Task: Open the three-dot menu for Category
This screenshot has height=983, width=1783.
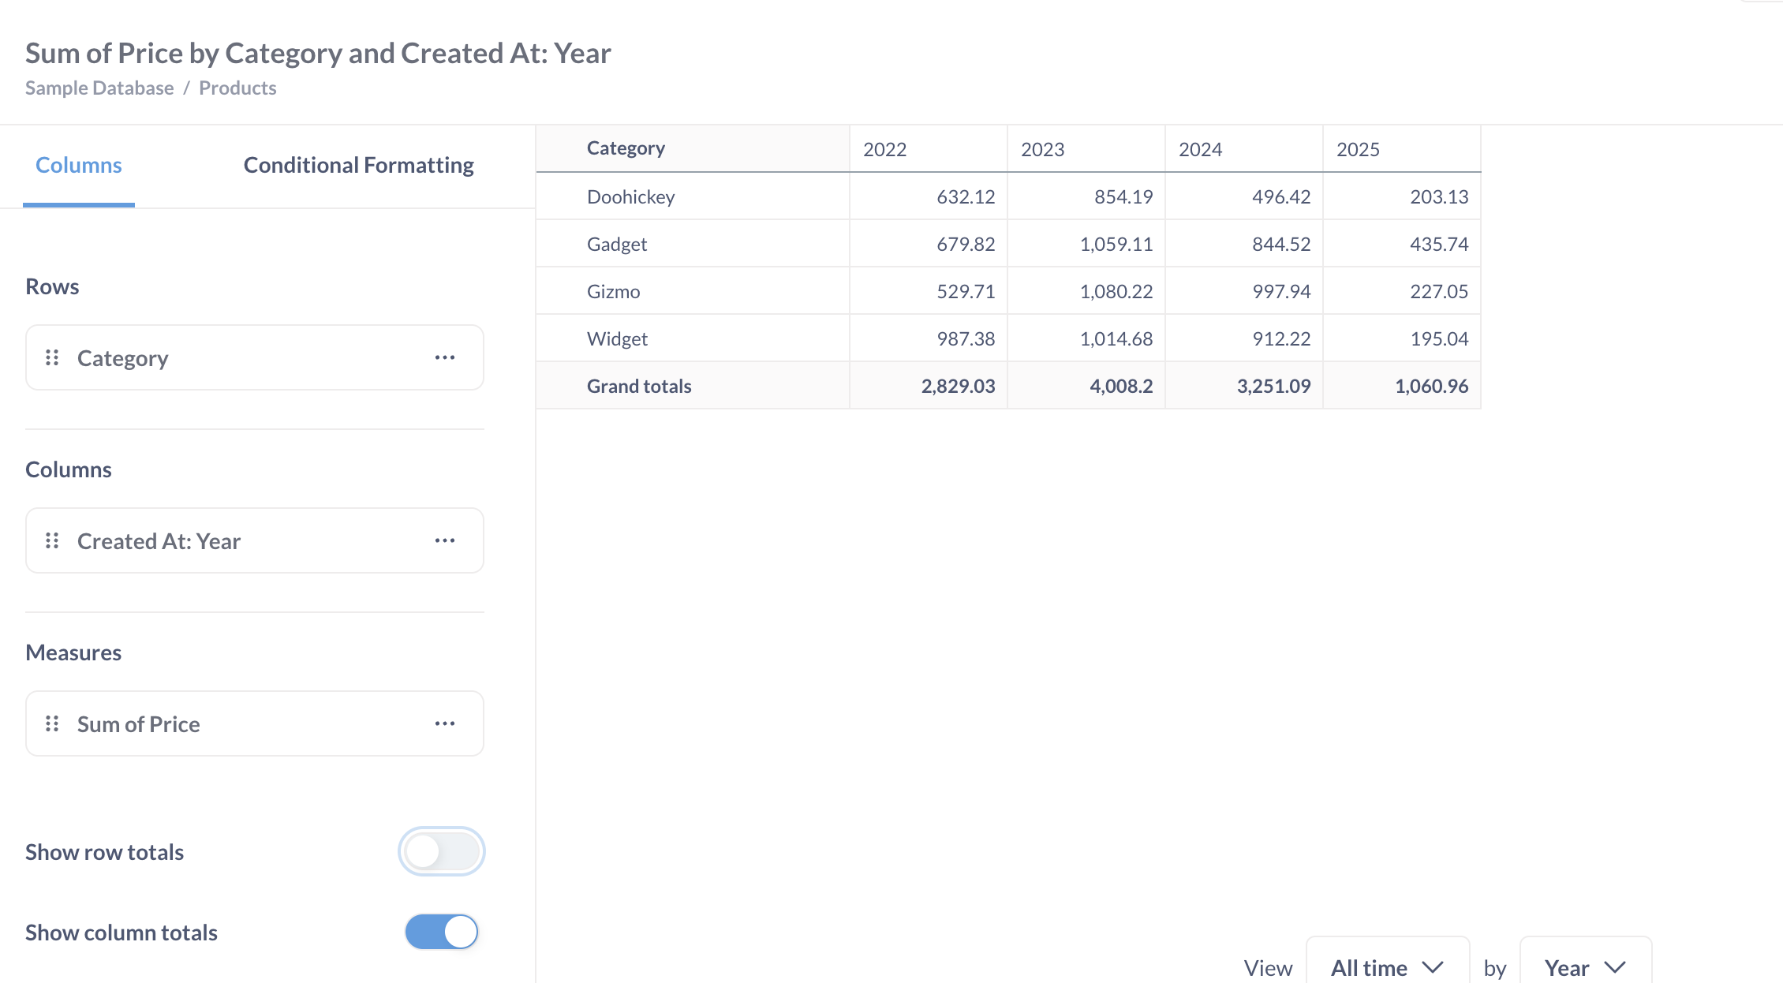Action: (445, 358)
